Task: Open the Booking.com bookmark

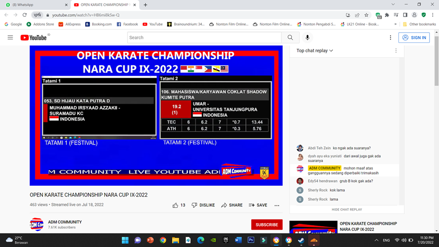Action: 99,24
